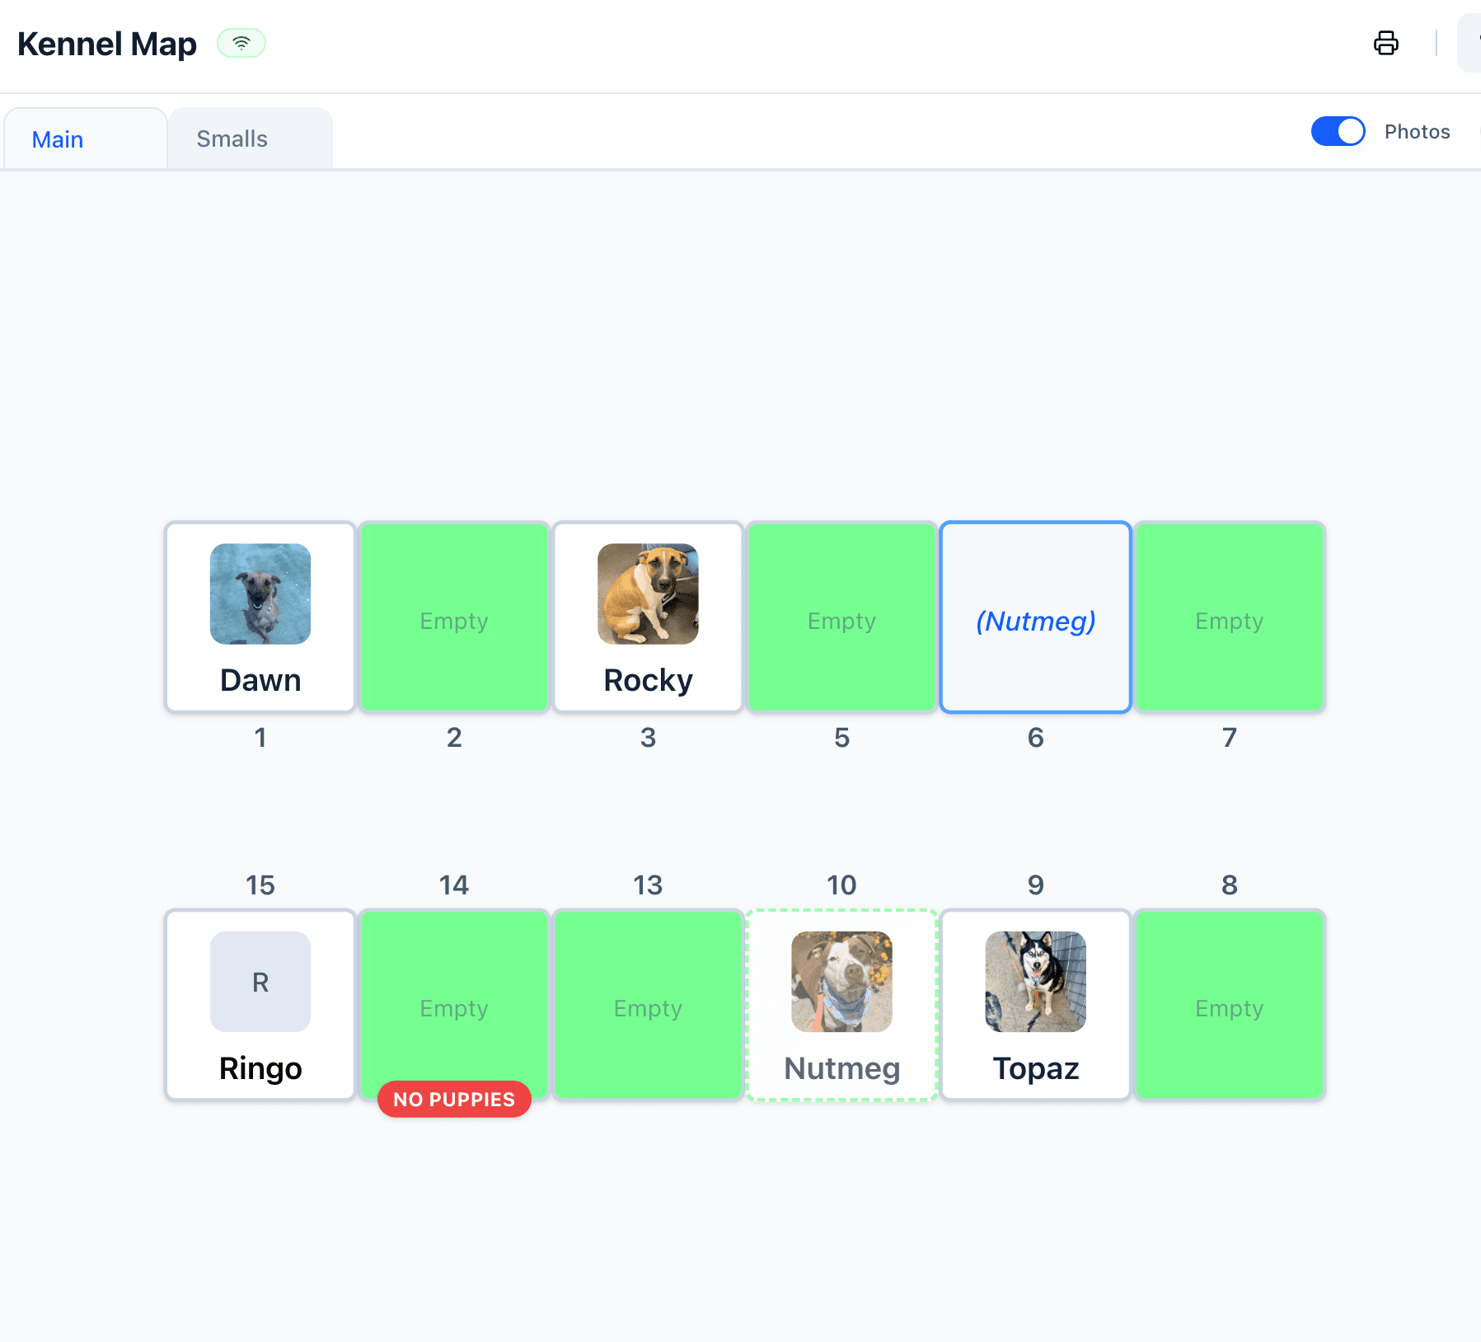Click the empty kennel 2

coord(454,617)
